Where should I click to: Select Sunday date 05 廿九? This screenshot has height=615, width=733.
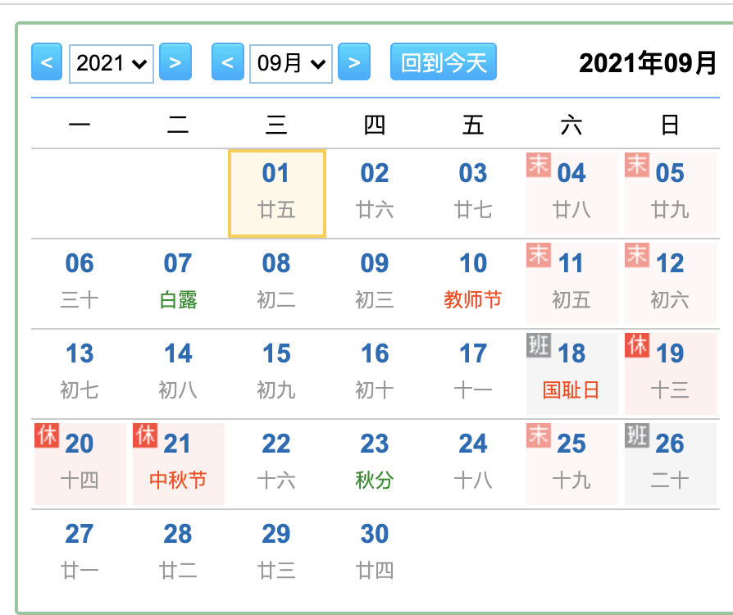click(671, 194)
